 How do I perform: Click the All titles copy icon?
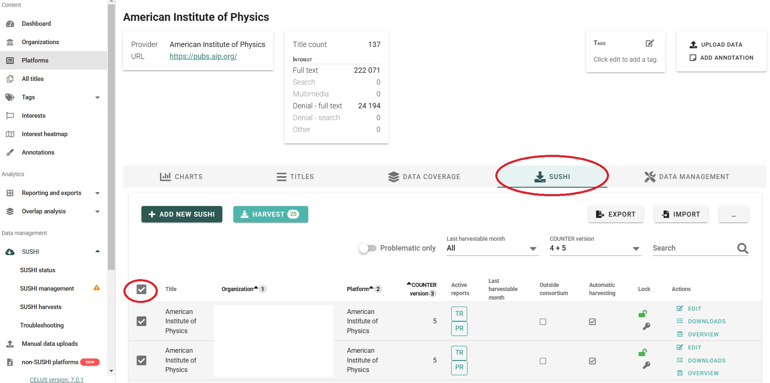[10, 79]
